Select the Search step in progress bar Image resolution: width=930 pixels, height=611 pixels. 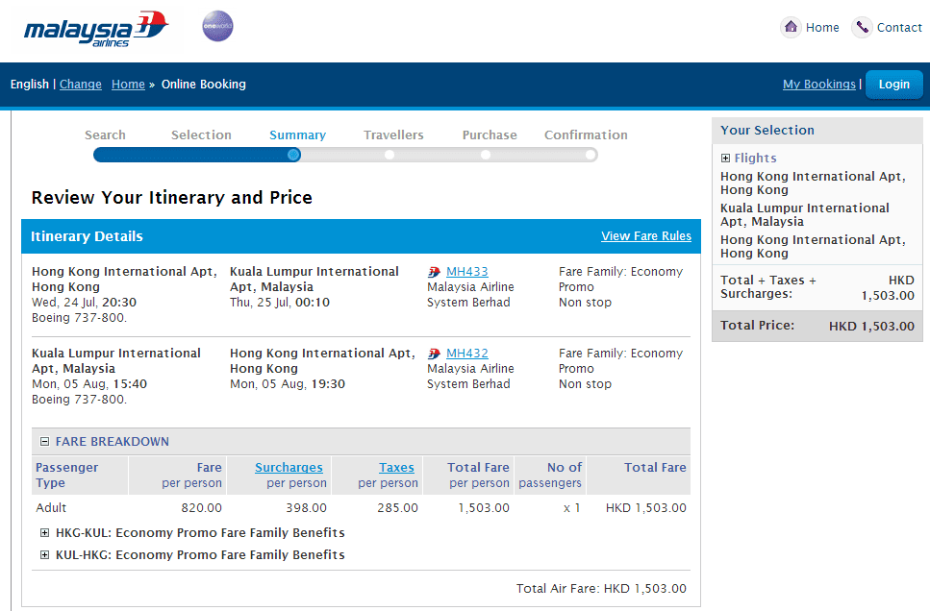pos(105,135)
